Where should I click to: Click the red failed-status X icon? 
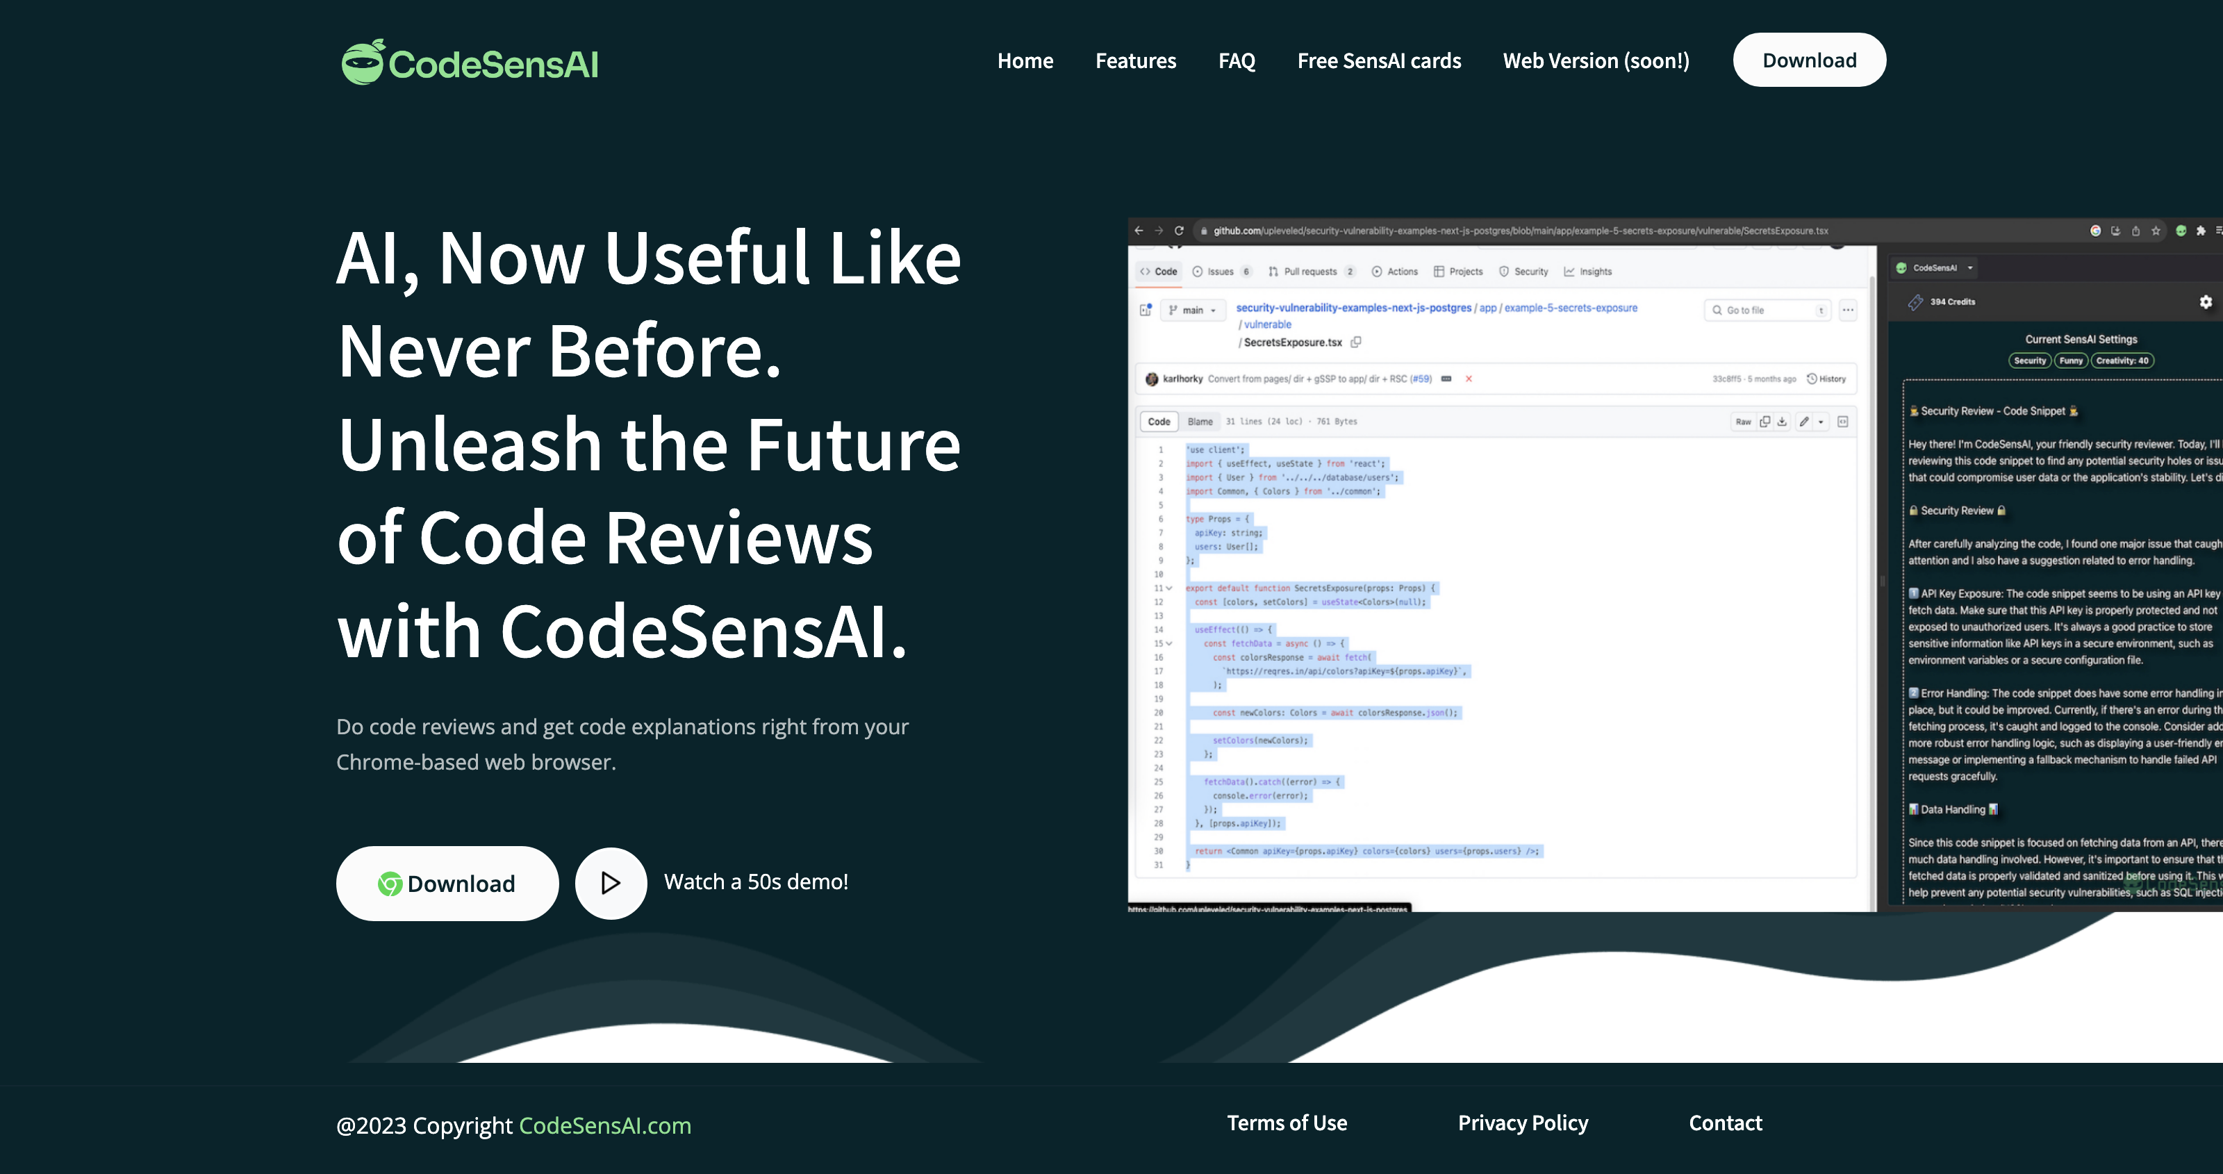pyautogui.click(x=1469, y=379)
